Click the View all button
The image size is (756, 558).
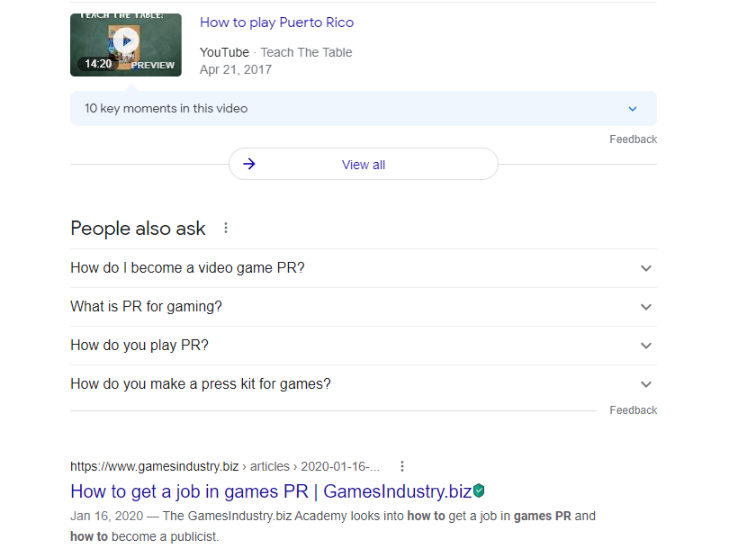pos(364,164)
